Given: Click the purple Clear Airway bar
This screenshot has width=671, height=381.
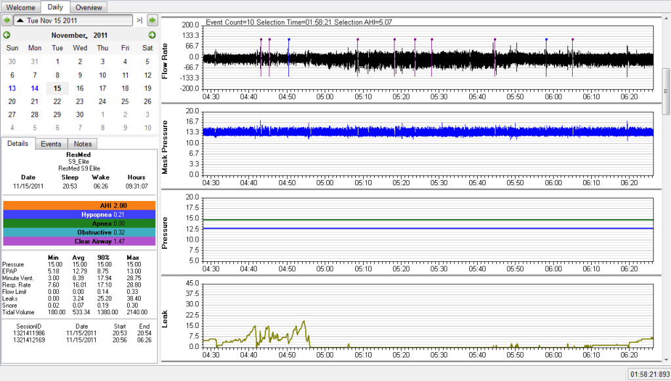Looking at the screenshot, I should tap(79, 242).
